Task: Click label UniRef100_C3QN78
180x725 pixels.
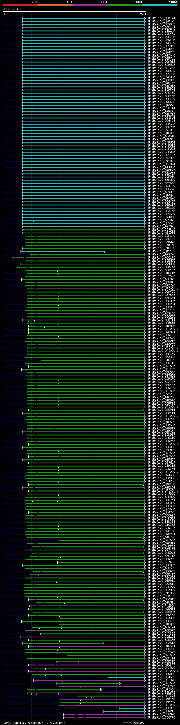Action: (161, 715)
